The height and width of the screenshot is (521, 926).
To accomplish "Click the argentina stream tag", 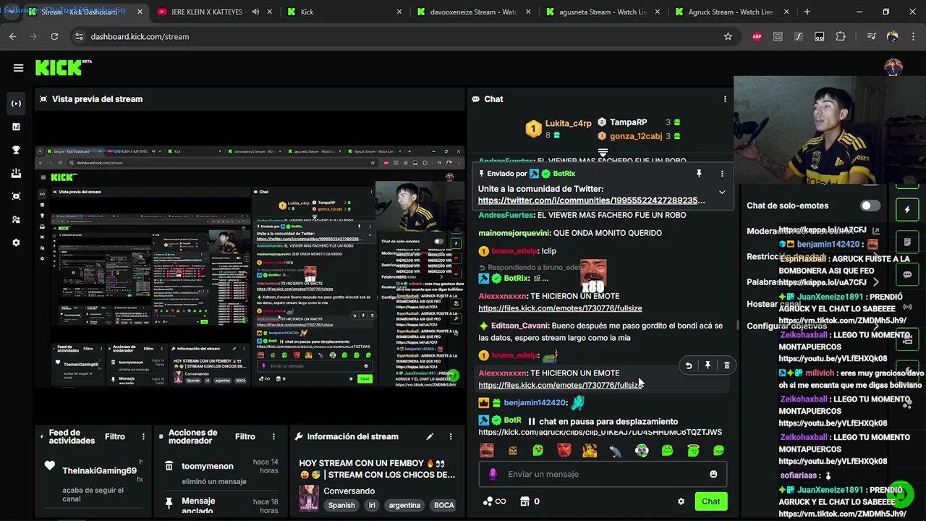I will 404,505.
